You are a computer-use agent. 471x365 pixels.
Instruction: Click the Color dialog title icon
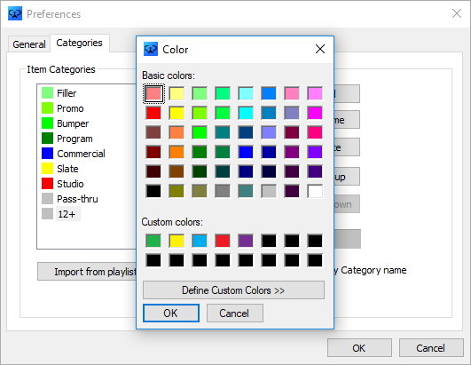point(151,49)
